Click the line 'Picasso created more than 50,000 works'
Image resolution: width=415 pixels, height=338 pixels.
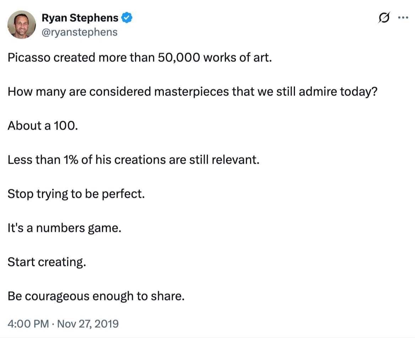tap(140, 58)
